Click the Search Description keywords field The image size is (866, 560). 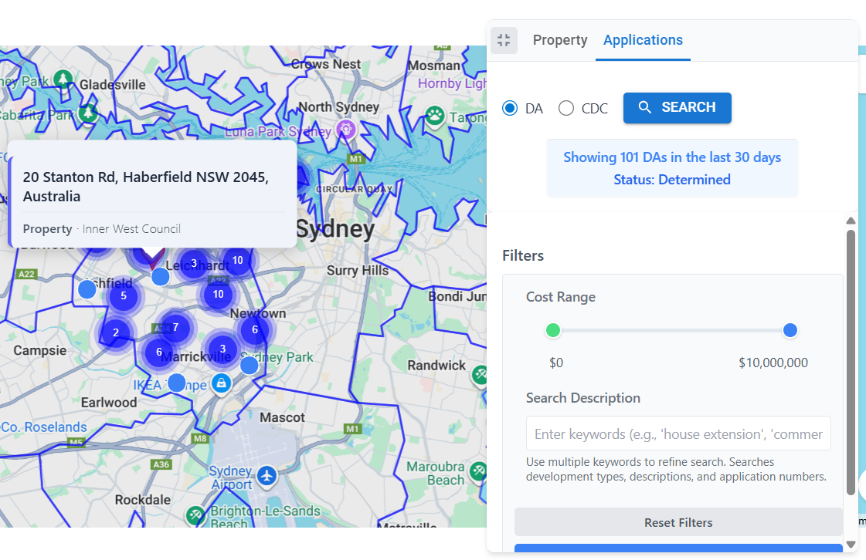point(678,433)
